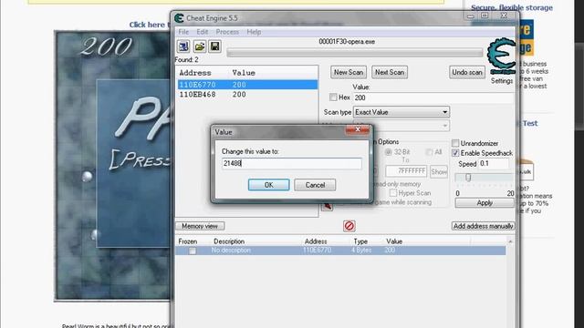Click Apply speedhack button
Viewport: 584px width, 328px height.
485,202
